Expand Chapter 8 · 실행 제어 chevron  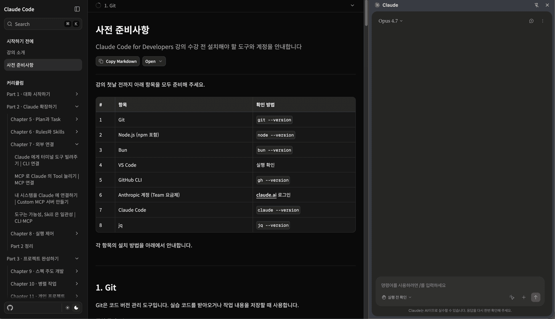(x=77, y=234)
